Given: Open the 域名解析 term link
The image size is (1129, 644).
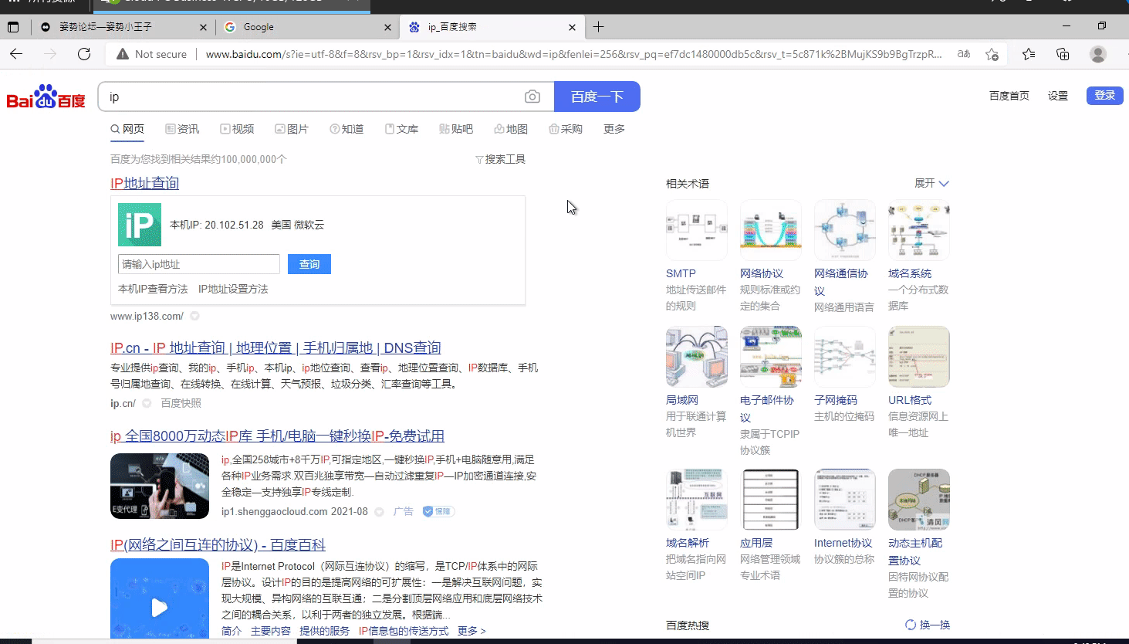Looking at the screenshot, I should 688,543.
